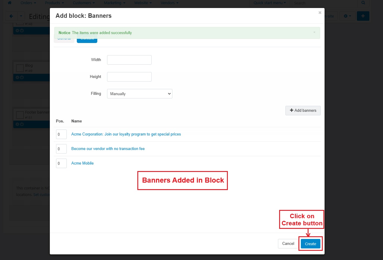Open the Filling dropdown
Screen dimensions: 383x260
(x=139, y=94)
